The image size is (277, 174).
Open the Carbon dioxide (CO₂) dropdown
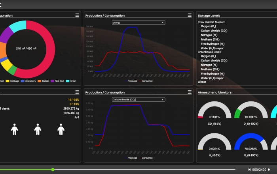(138, 99)
